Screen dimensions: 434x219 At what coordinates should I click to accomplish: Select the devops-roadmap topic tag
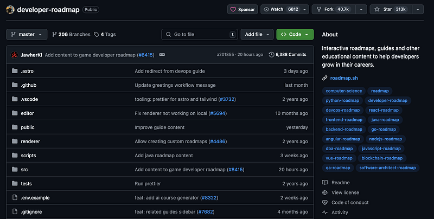click(x=343, y=110)
